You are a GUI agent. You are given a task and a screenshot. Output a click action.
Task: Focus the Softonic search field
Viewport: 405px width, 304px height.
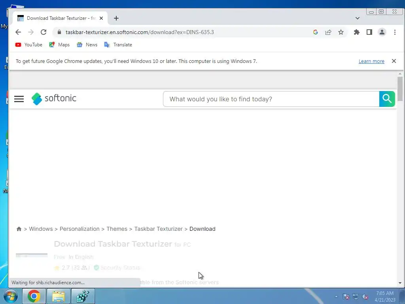pos(271,99)
